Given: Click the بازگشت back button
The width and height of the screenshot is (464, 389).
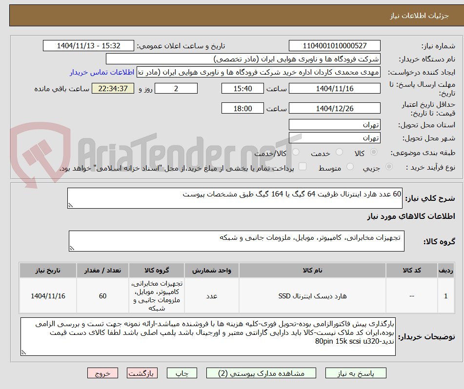Looking at the screenshot, I should click(x=142, y=373).
